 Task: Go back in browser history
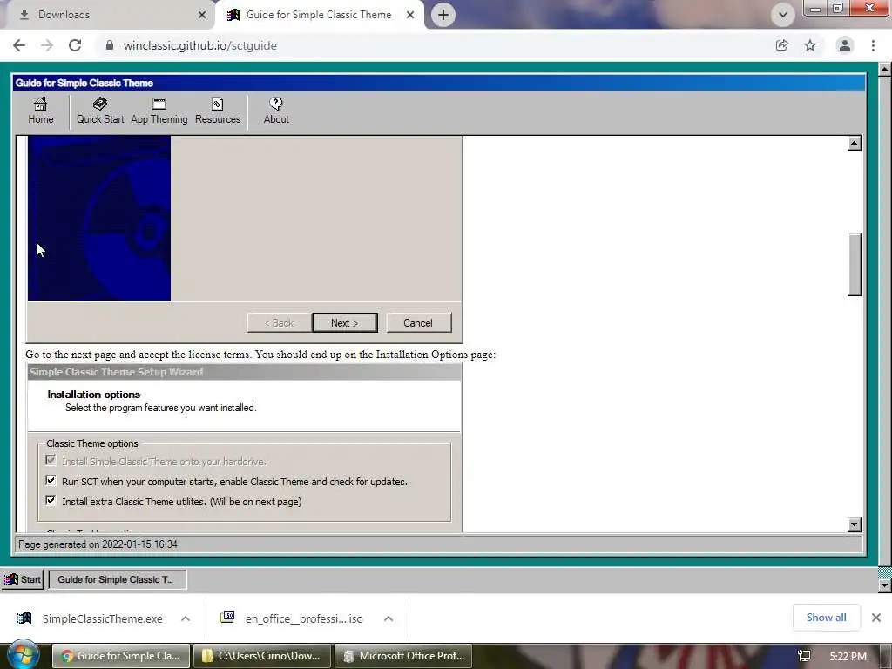tap(19, 45)
